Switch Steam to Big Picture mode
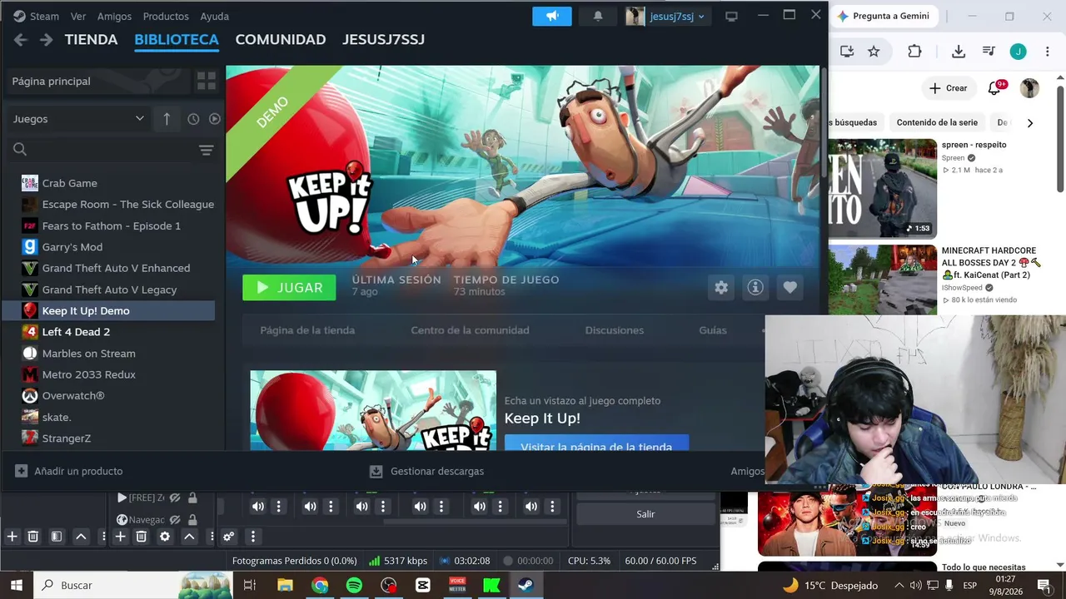Viewport: 1066px width, 599px height. click(731, 16)
